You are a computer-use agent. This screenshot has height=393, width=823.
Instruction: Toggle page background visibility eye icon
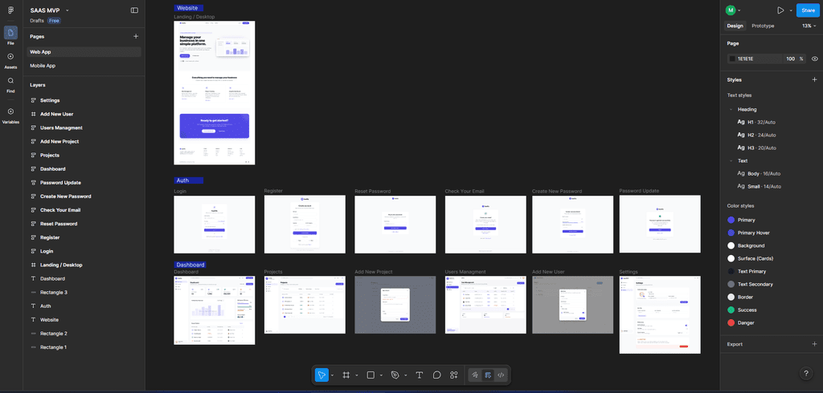(x=814, y=59)
